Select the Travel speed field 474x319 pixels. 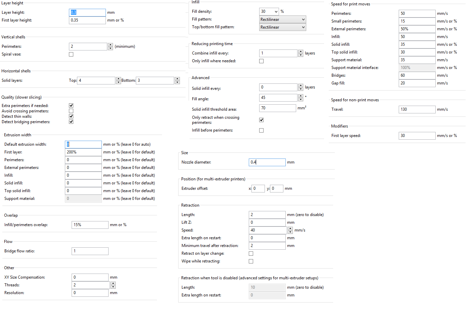[417, 109]
